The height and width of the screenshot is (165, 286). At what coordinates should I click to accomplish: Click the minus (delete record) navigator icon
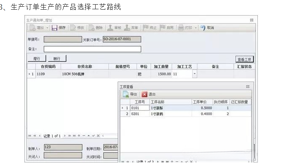(84, 136)
